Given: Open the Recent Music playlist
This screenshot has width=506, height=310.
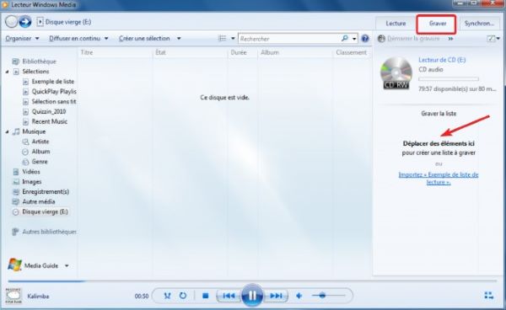Looking at the screenshot, I should 50,121.
